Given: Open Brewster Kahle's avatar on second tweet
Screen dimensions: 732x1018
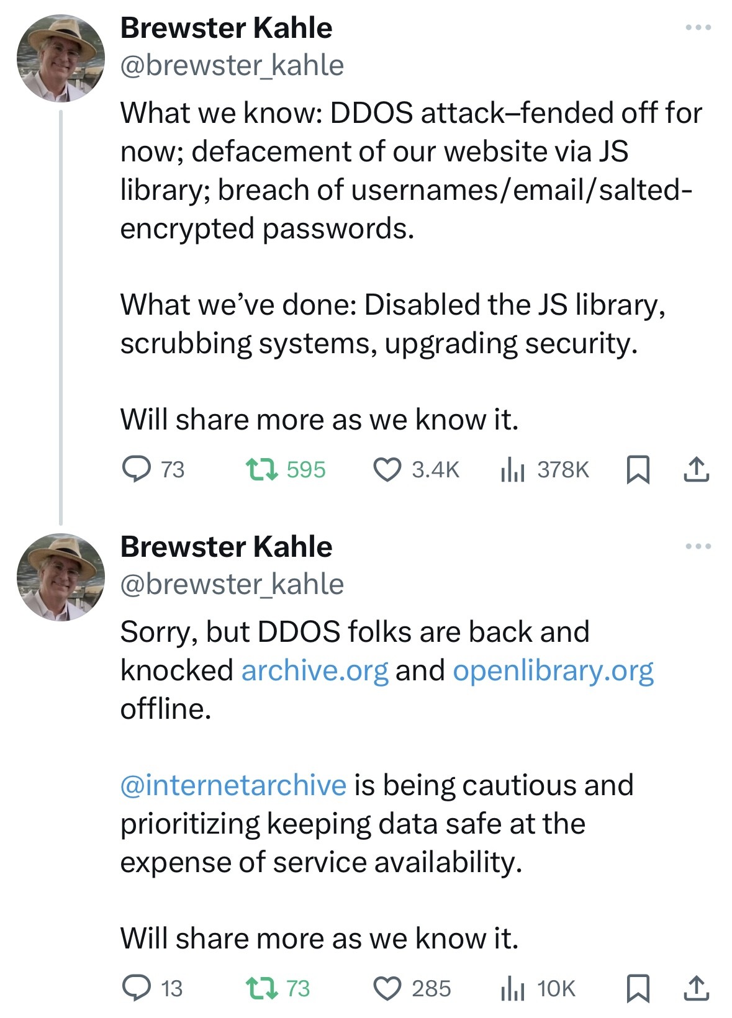Looking at the screenshot, I should [x=60, y=577].
